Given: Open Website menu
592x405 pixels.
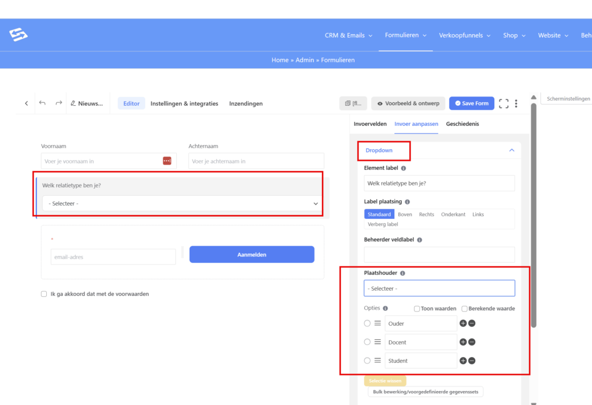Looking at the screenshot, I should tap(553, 35).
